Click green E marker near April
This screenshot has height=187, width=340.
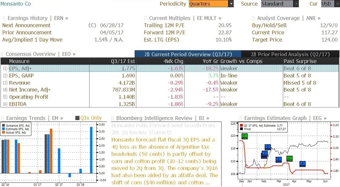coord(289,158)
